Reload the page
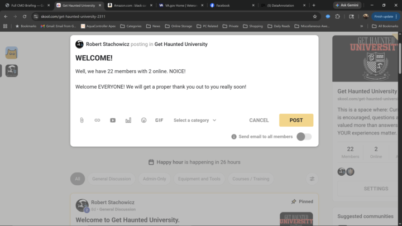The width and height of the screenshot is (402, 226). (x=25, y=16)
